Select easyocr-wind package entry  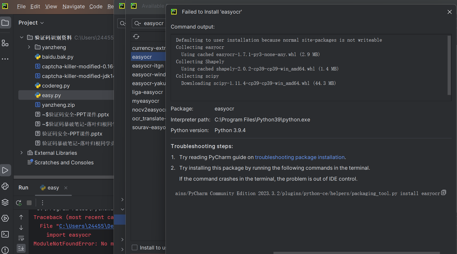(x=148, y=74)
